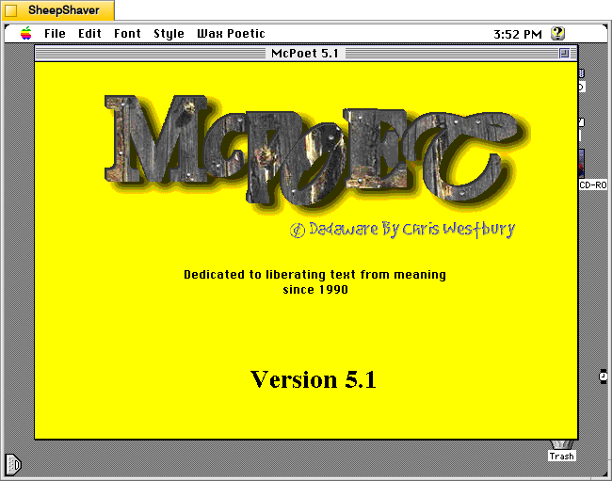This screenshot has width=612, height=481.
Task: Open the Font menu
Action: point(127,34)
